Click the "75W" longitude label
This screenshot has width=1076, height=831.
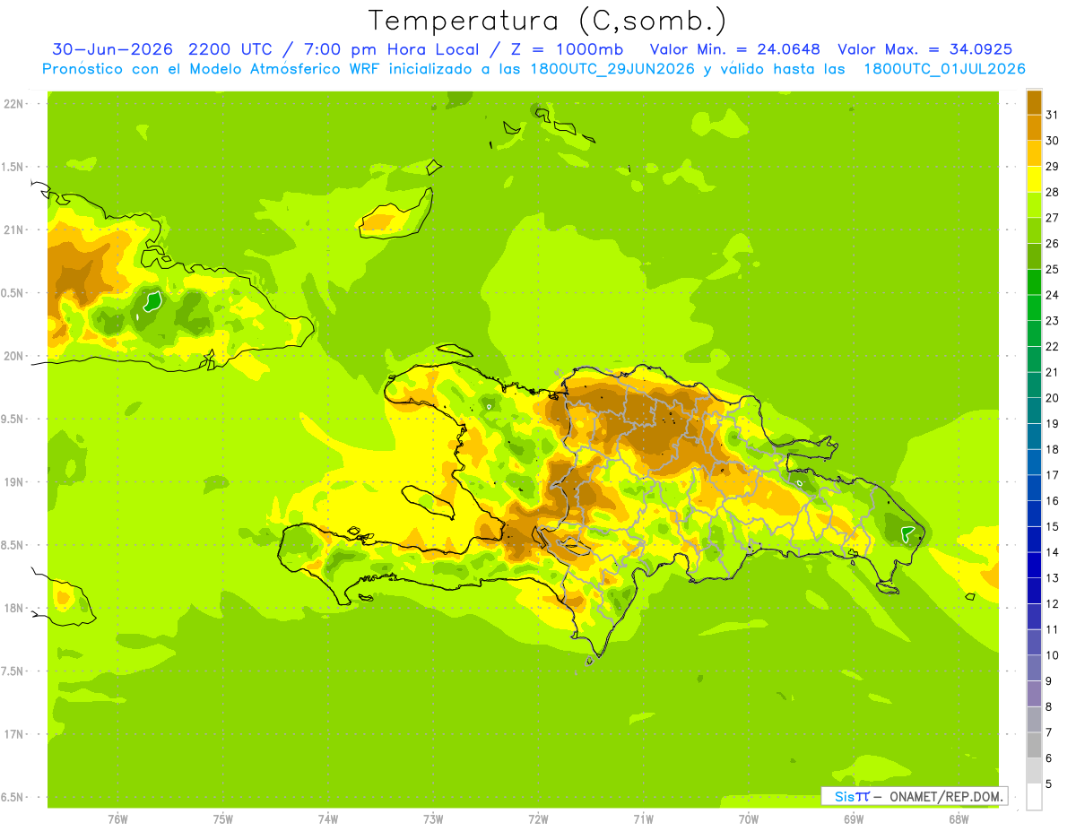(x=223, y=819)
